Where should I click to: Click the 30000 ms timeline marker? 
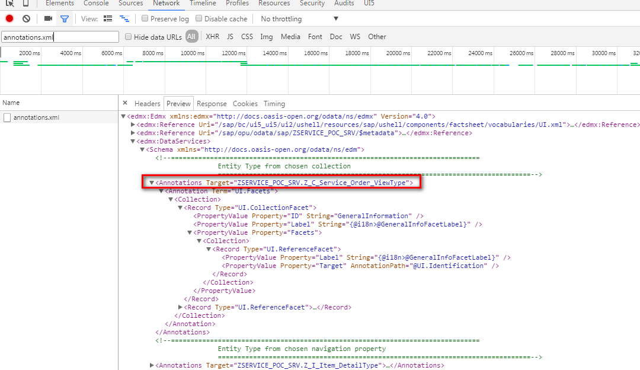[604, 53]
